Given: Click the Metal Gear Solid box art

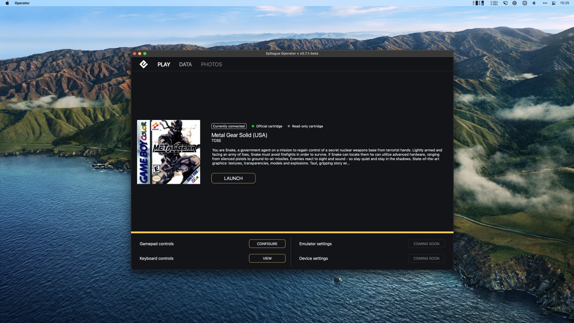Looking at the screenshot, I should 168,152.
